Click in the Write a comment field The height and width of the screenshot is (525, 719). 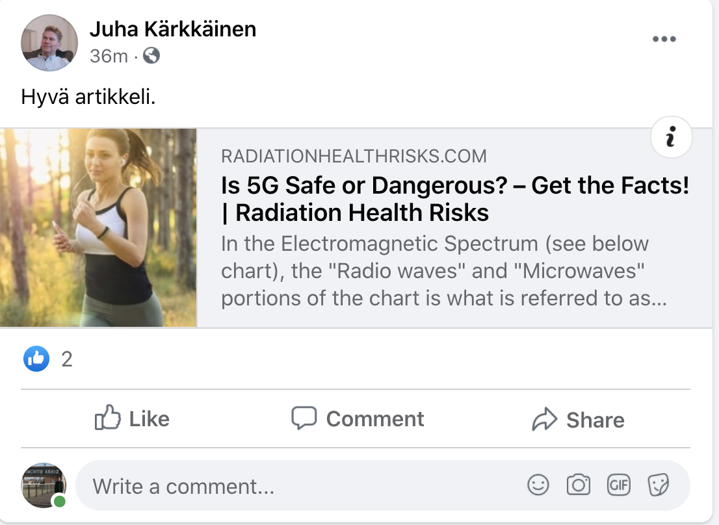tap(382, 485)
